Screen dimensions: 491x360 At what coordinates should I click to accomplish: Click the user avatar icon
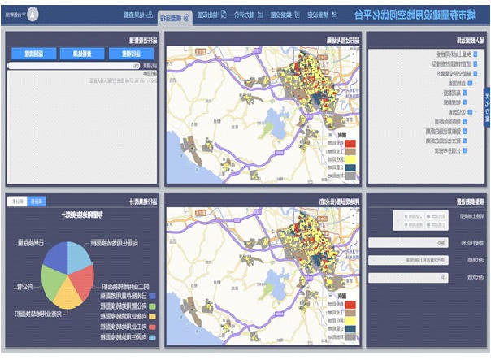coord(33,15)
